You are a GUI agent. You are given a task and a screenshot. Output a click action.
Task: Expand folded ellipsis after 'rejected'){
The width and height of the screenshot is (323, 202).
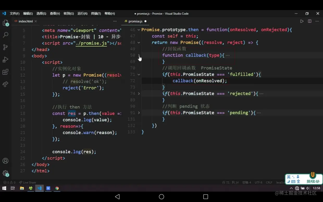click(261, 93)
